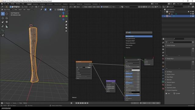The width and height of the screenshot is (195, 110).
Task: Choose Principled BSDF in search results
Action: coord(139,36)
